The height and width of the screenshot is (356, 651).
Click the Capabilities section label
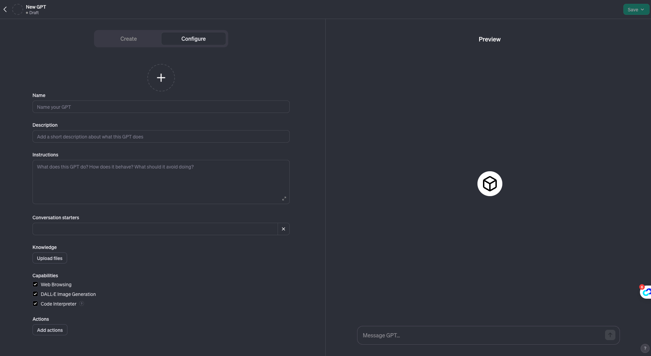(x=45, y=276)
